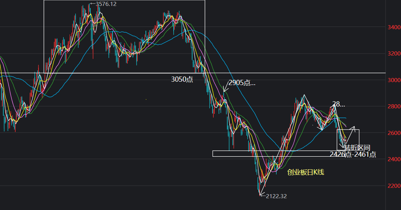Click the 2800 price axis label
Viewport: 401px width, 210px height.
click(394, 106)
